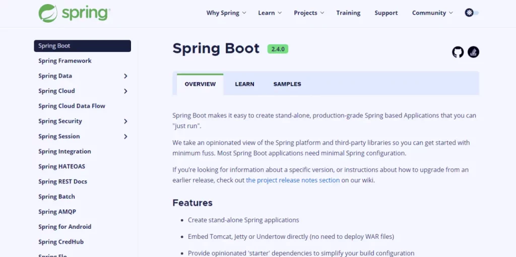516x257 pixels.
Task: Open the Stack Overflow icon link
Action: [x=473, y=52]
